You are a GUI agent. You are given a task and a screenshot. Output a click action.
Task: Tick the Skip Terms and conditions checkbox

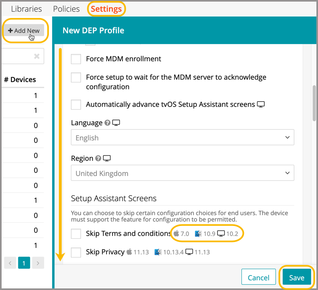pos(76,234)
